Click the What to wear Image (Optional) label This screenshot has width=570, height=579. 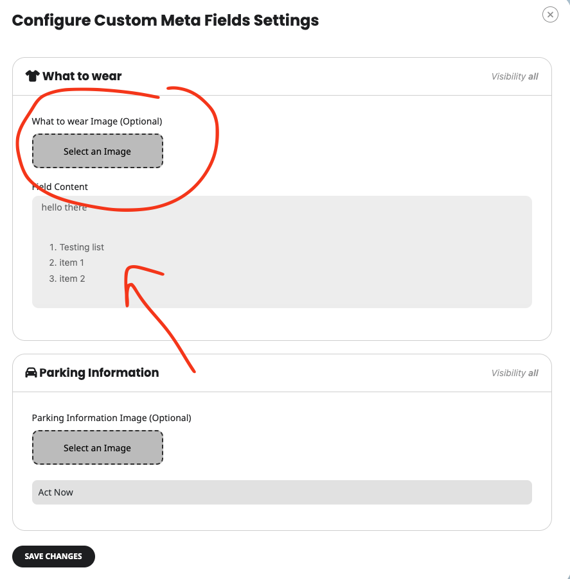coord(97,121)
